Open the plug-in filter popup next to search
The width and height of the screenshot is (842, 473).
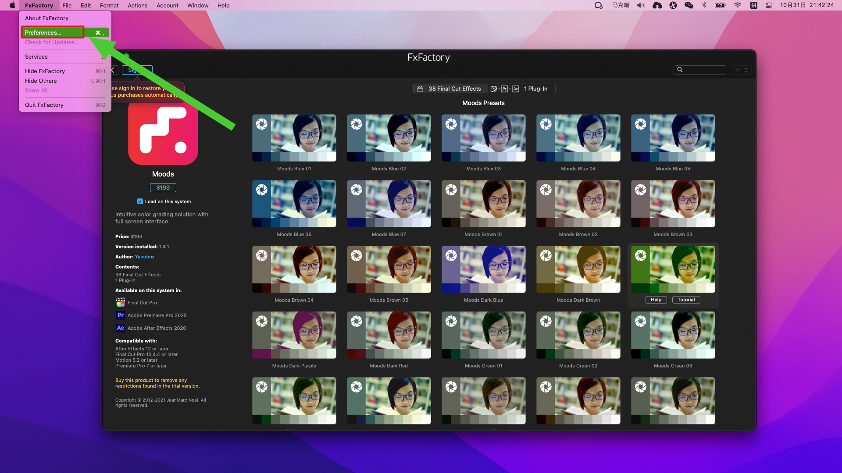point(741,70)
